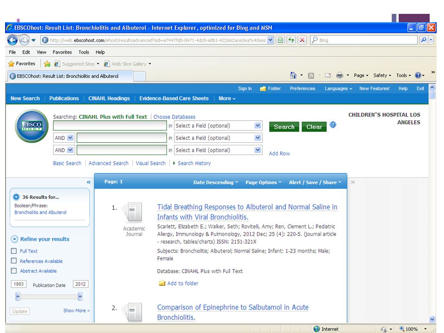This screenshot has height=333, width=444.
Task: Click the Refresh page icon
Action: pos(291,40)
